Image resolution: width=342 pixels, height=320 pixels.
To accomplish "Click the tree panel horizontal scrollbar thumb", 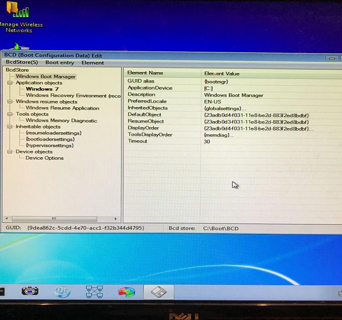I will [54, 219].
